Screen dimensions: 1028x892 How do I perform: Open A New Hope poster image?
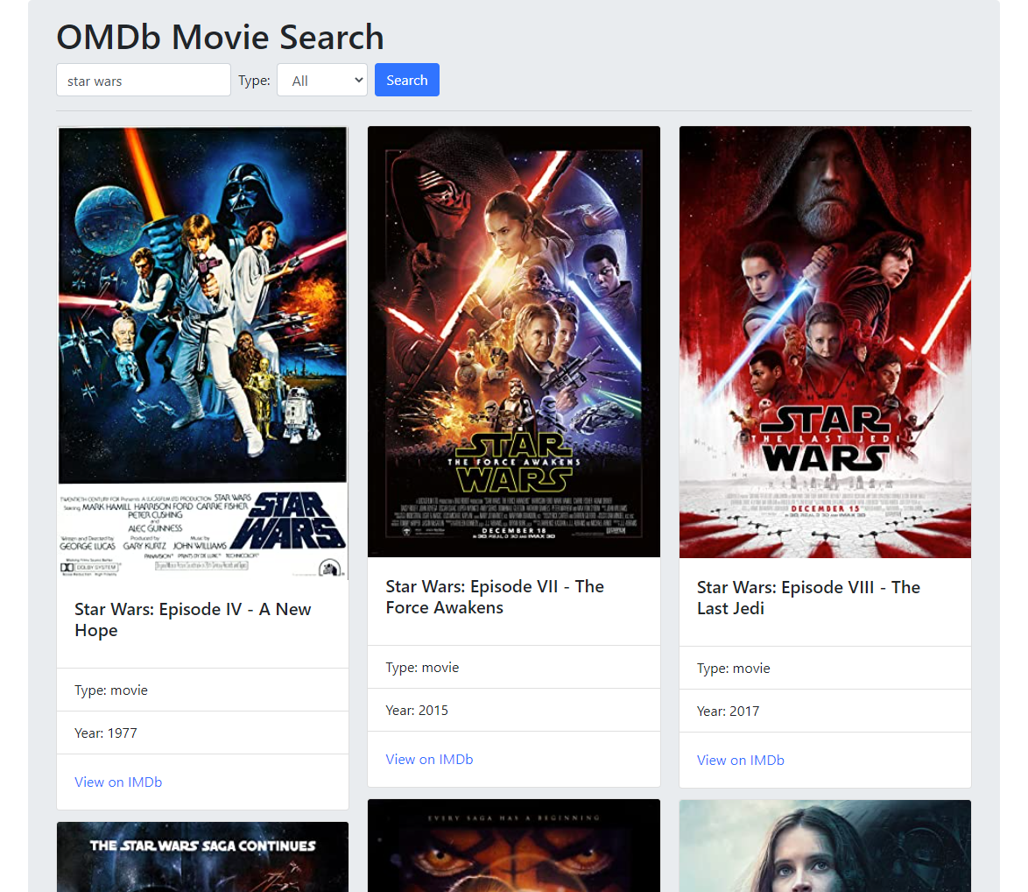click(x=202, y=353)
